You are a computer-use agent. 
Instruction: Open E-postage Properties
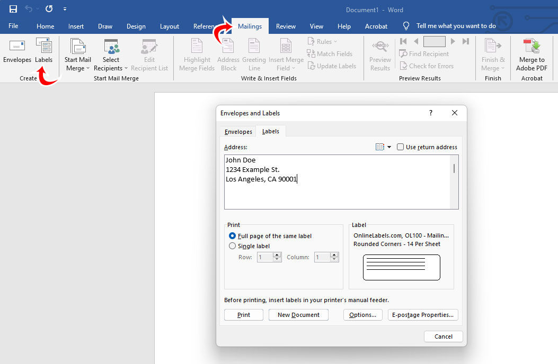pos(422,314)
